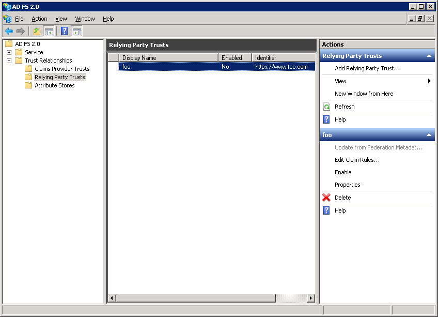Screen dimensions: 438x317
Task: Click the blue Help toolbar icon
Action: (x=65, y=31)
